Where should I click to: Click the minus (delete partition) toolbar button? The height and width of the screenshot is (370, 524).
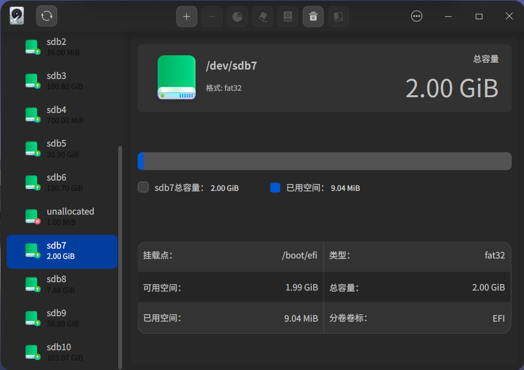pyautogui.click(x=212, y=16)
